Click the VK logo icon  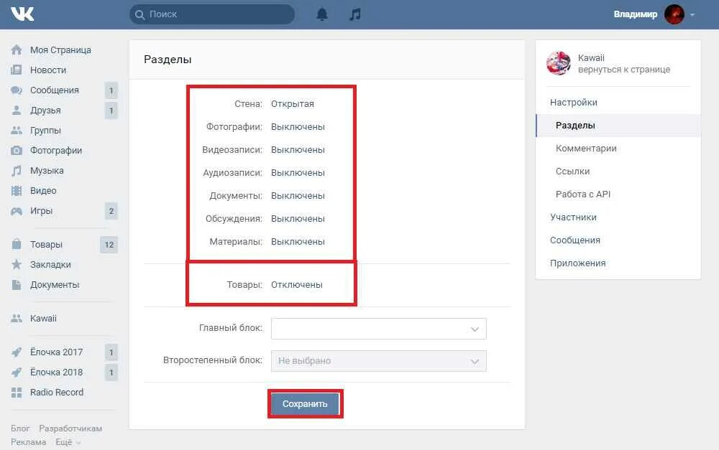pyautogui.click(x=22, y=14)
